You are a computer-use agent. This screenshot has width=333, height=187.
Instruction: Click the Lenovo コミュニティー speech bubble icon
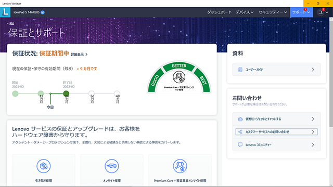(x=240, y=145)
